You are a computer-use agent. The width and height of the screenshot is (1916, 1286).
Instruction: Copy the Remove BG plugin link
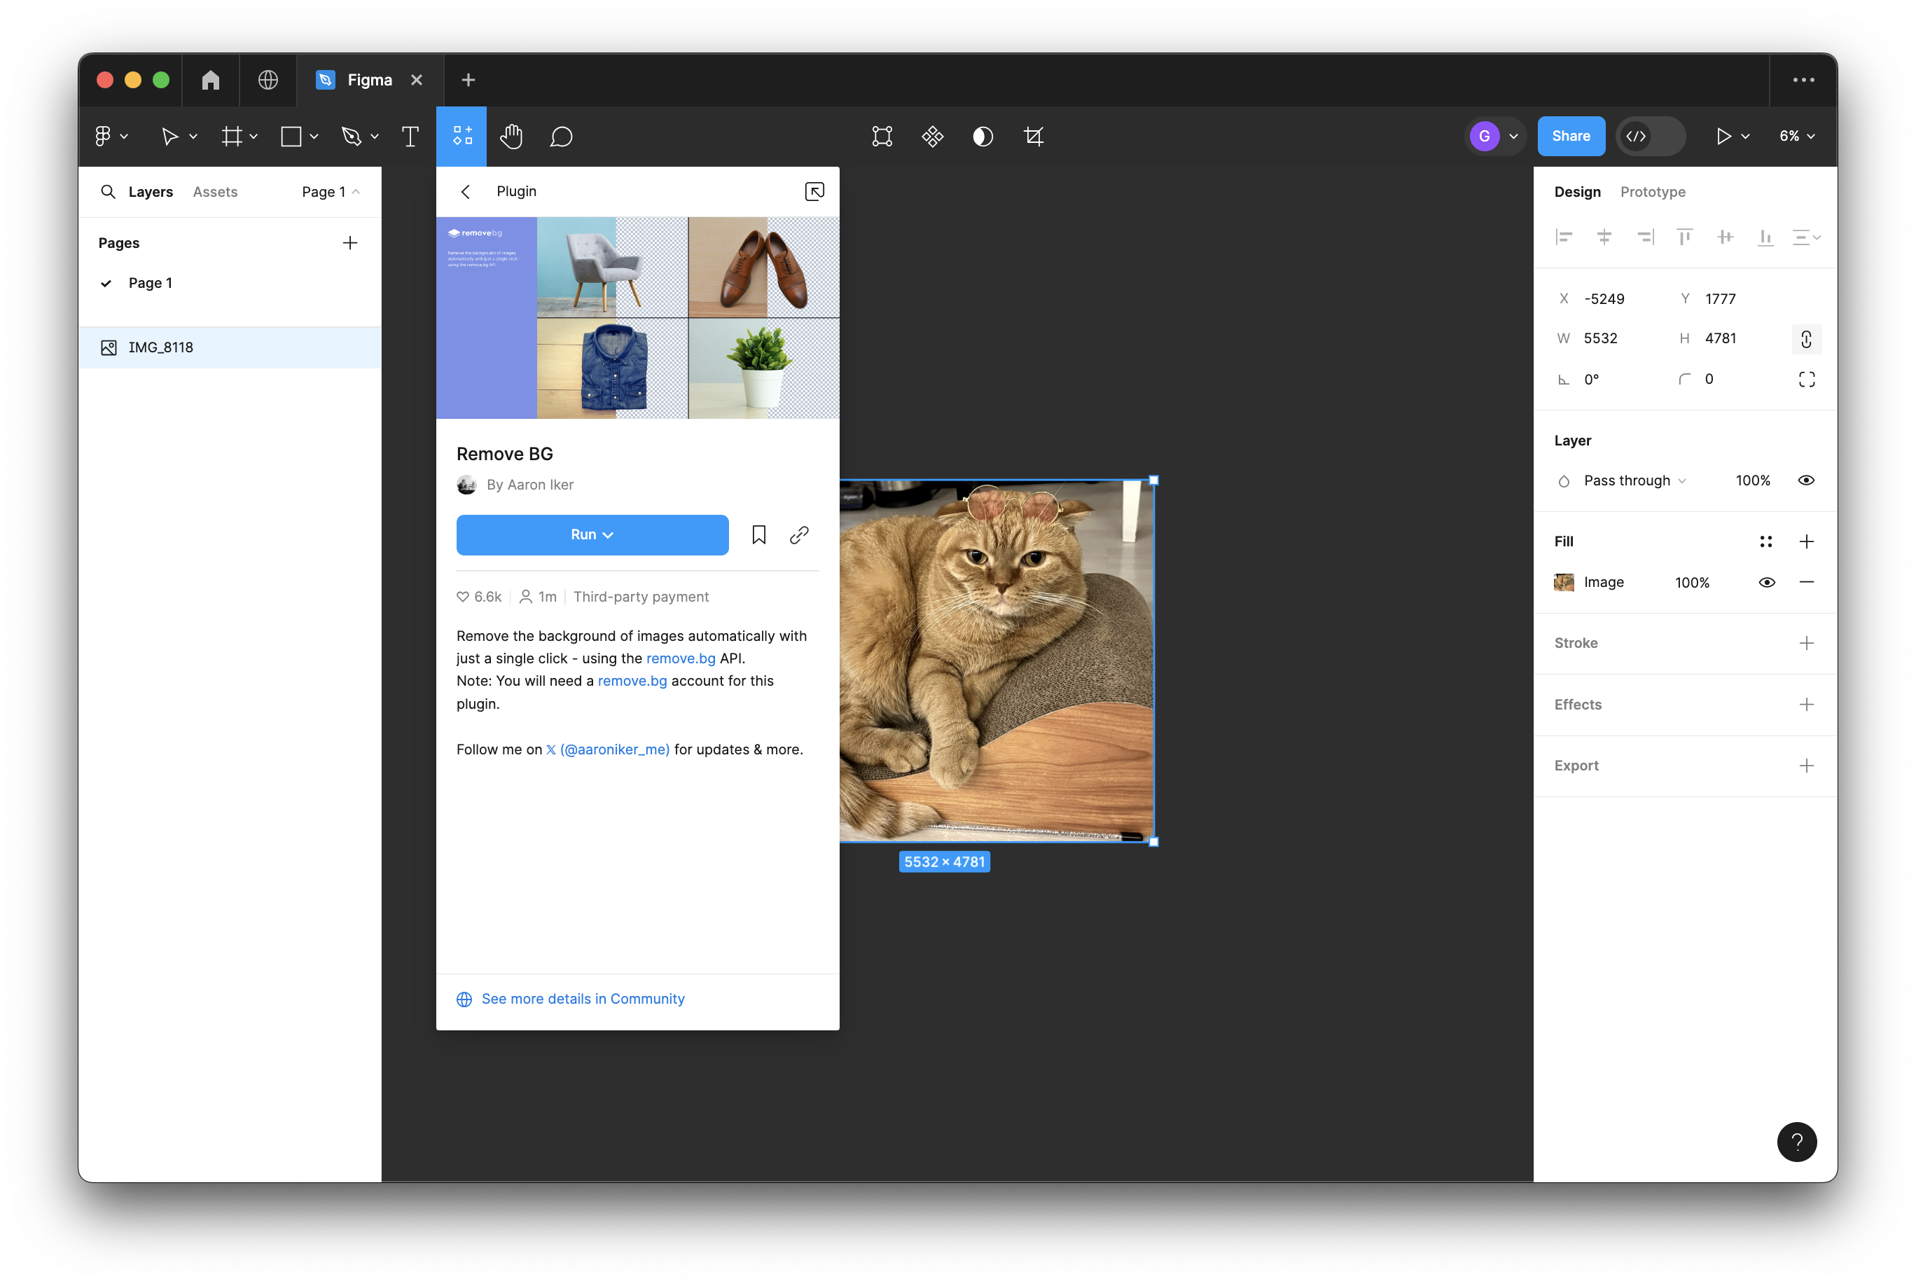pyautogui.click(x=798, y=534)
